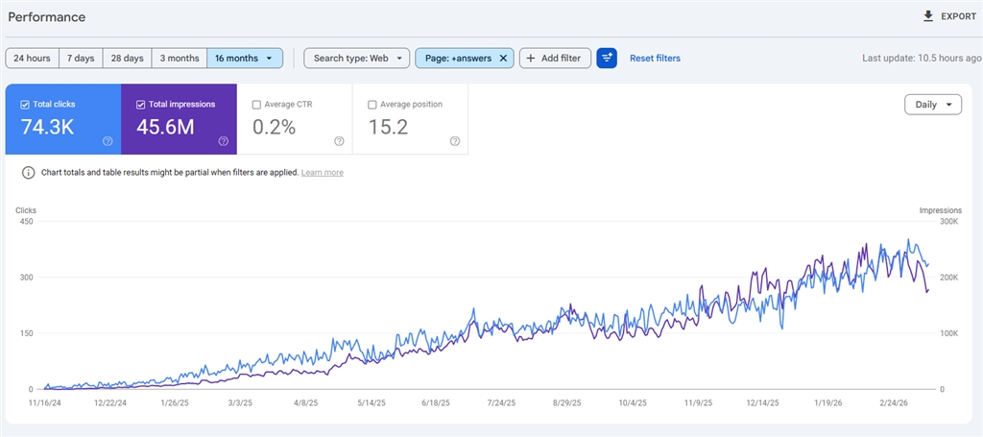The width and height of the screenshot is (983, 437).
Task: Open help icon on Average CTR card
Action: pos(339,141)
